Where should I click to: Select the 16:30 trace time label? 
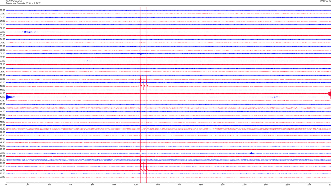(3, 128)
